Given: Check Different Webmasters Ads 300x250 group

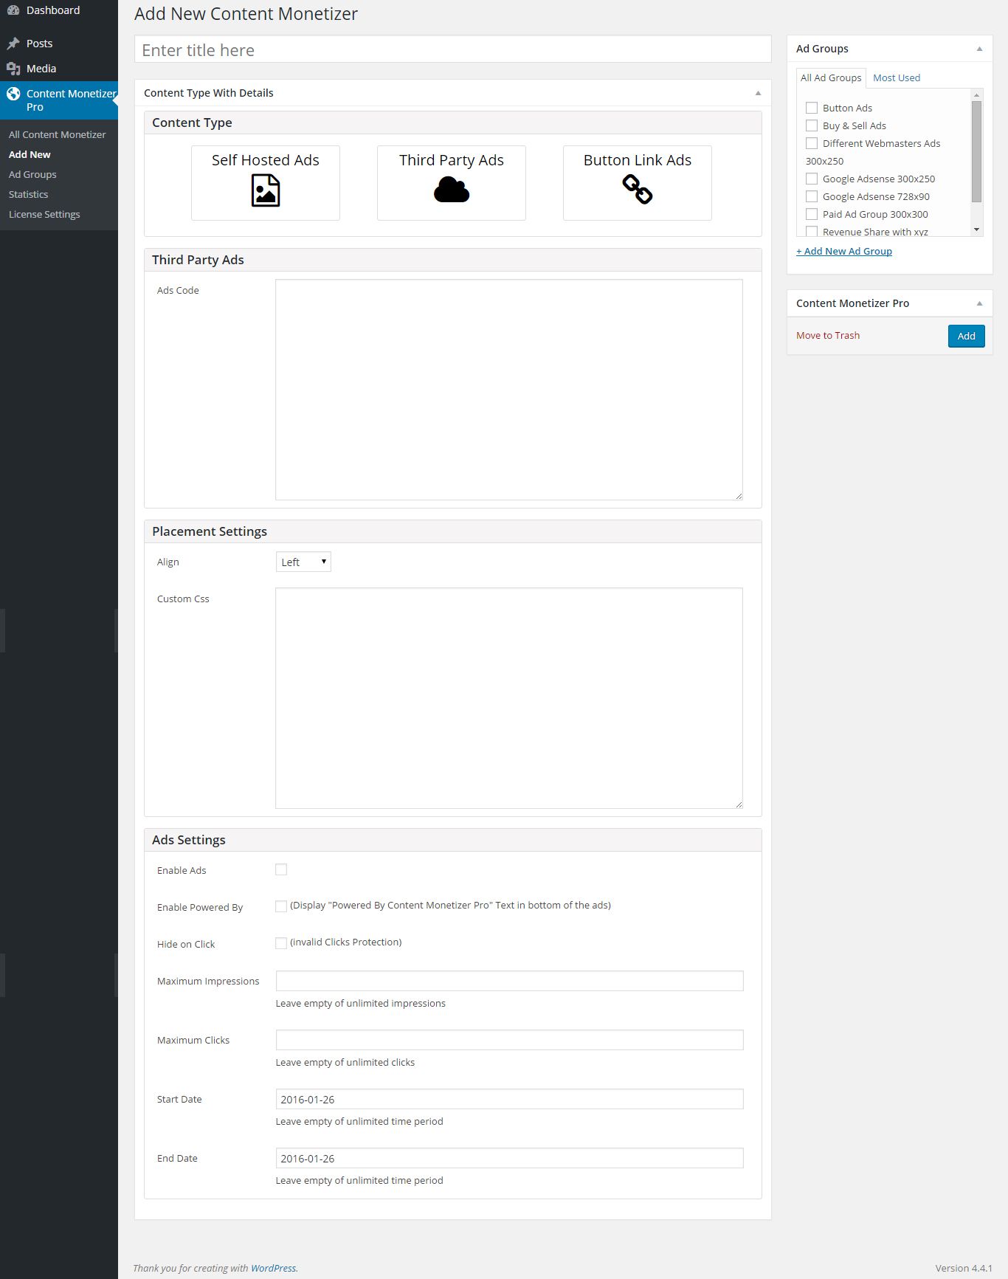Looking at the screenshot, I should point(812,143).
